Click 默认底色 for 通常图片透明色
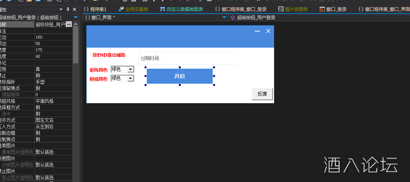Image resolution: width=410 pixels, height=182 pixels. (x=53, y=152)
